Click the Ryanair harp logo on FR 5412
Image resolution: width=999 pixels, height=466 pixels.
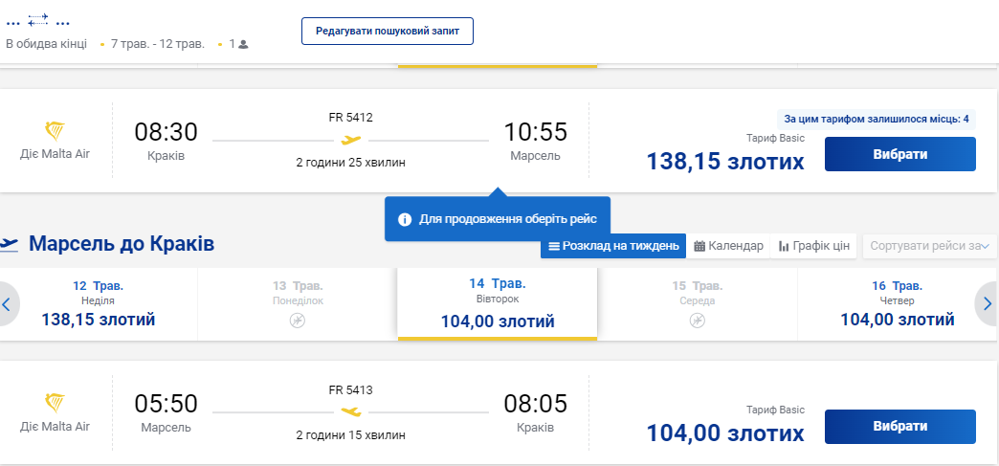[55, 131]
